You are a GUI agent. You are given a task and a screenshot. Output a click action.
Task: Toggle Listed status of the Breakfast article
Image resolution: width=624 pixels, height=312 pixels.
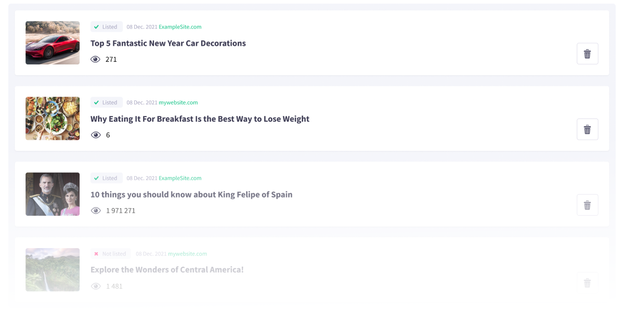(x=107, y=102)
